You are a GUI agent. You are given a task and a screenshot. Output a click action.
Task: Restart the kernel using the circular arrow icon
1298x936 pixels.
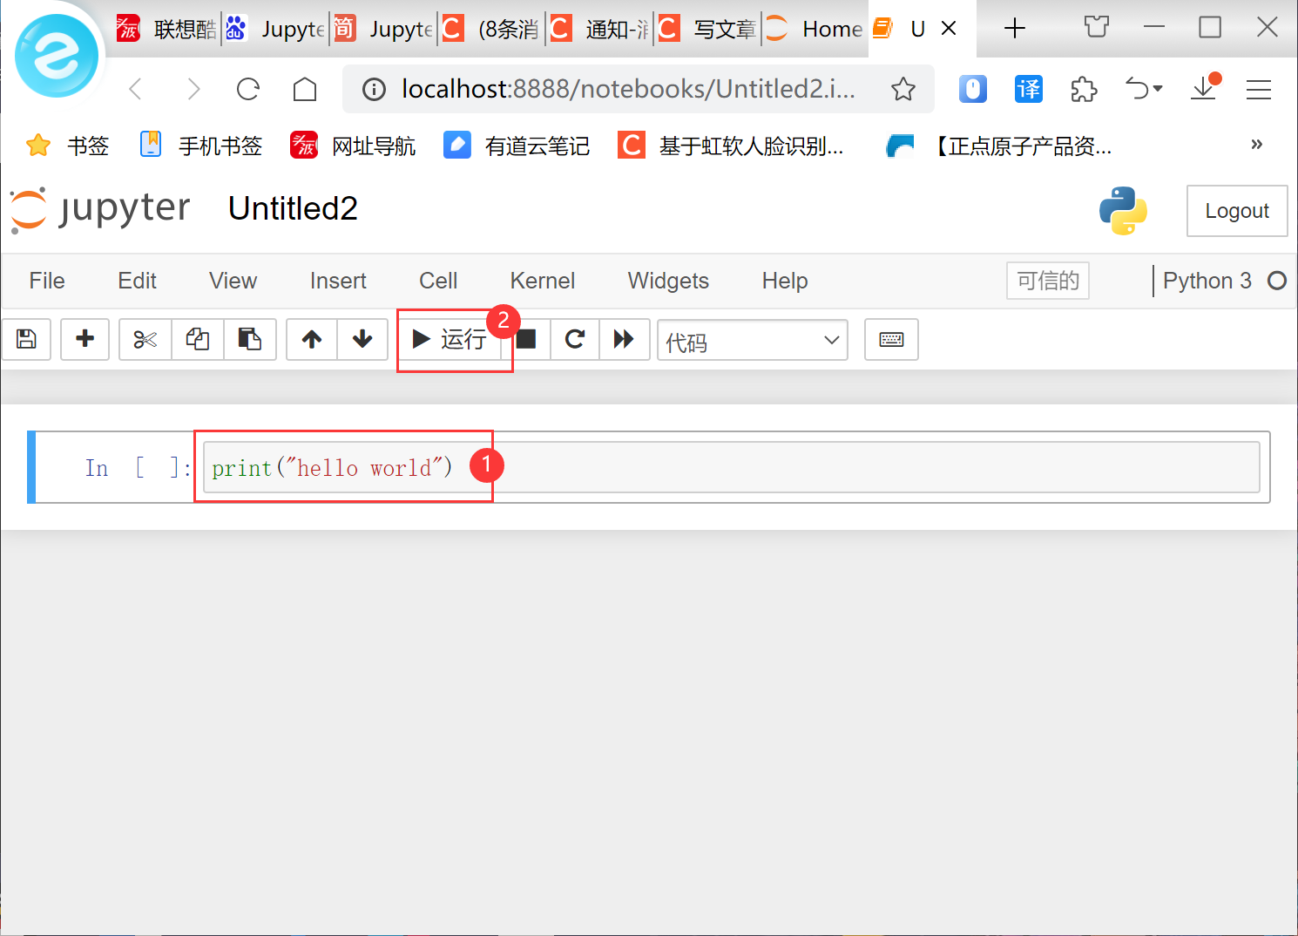575,339
